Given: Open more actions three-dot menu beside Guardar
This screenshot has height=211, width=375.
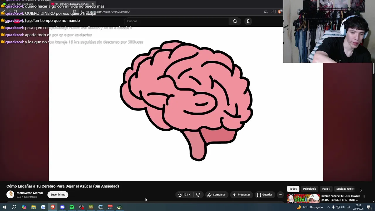Looking at the screenshot, I should (280, 195).
